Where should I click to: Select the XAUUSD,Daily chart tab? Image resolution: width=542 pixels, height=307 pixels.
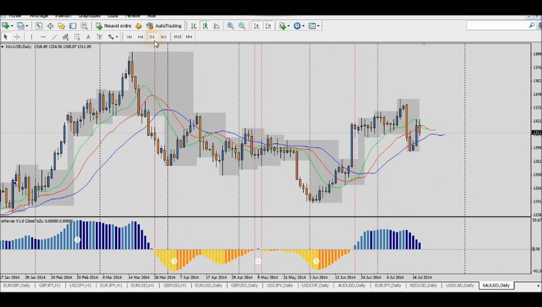point(496,285)
